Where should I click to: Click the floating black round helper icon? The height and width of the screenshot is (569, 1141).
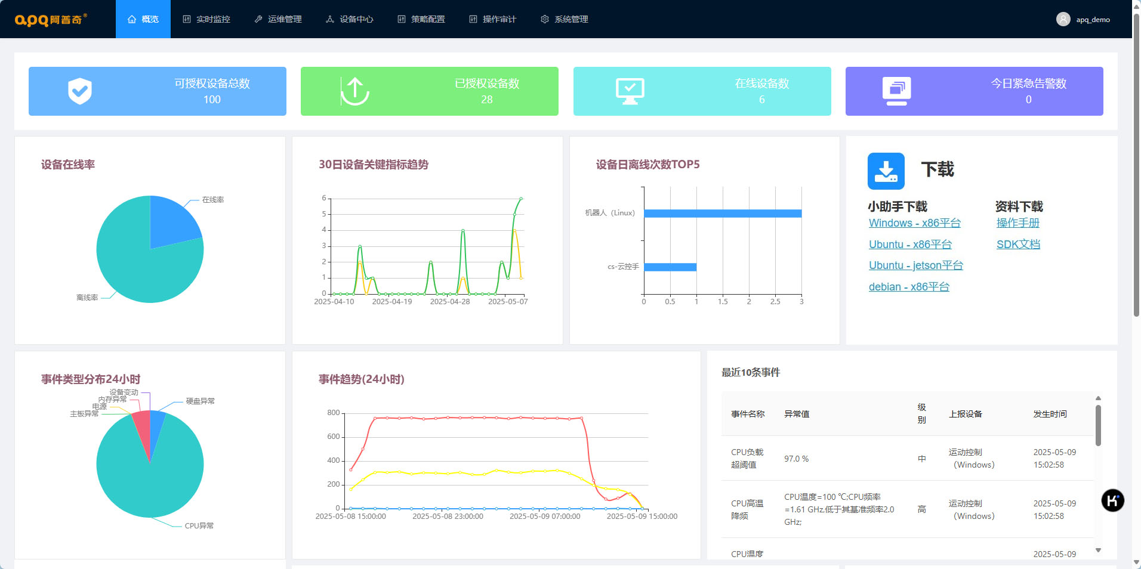[1112, 500]
